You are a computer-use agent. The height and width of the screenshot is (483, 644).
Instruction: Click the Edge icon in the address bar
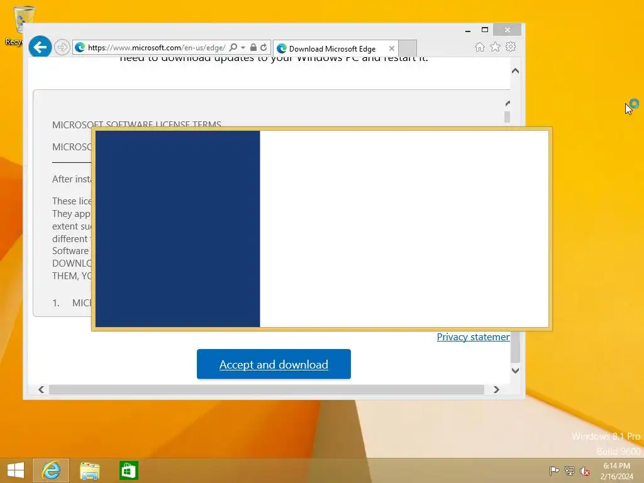[80, 48]
